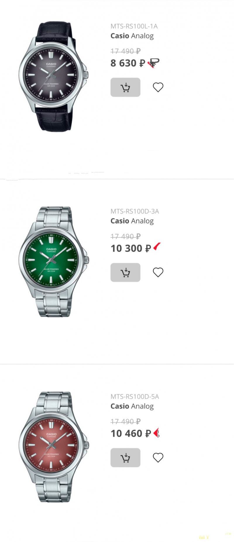
Task: Open MTS-RS100L-1A model code link
Action: point(134,26)
